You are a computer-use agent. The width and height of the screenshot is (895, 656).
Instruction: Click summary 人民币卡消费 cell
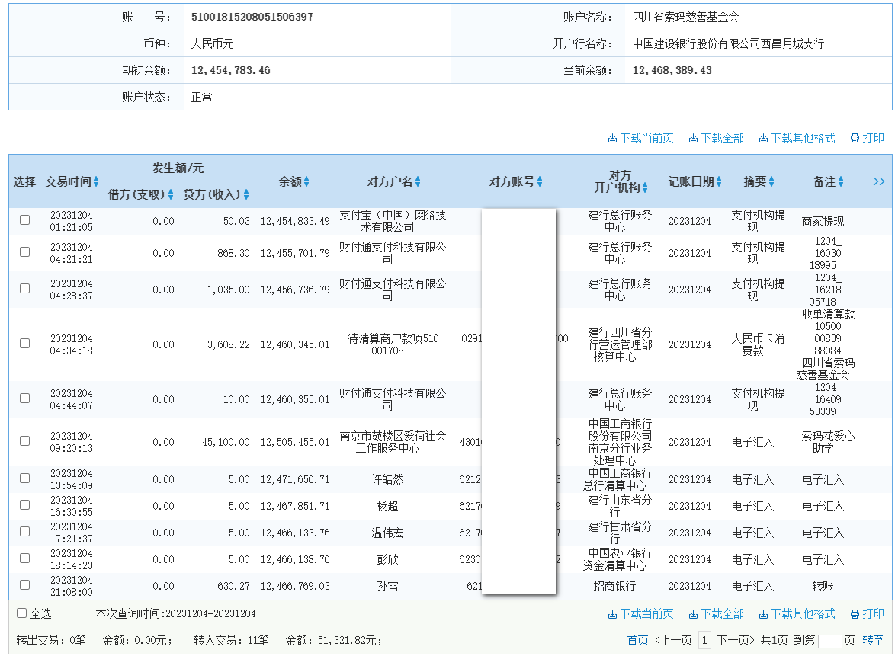[x=758, y=344]
